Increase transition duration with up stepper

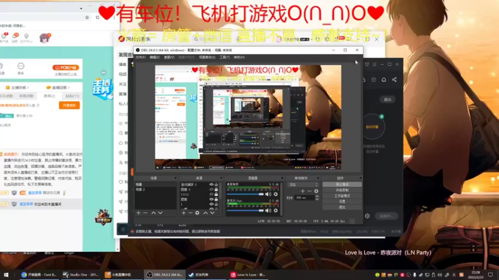[317, 196]
